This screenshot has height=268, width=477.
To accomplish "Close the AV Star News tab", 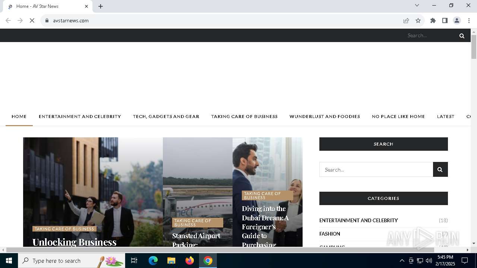I will (86, 6).
